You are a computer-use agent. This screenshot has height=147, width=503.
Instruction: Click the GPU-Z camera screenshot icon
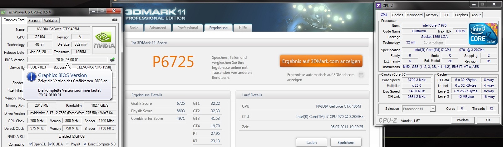point(115,20)
